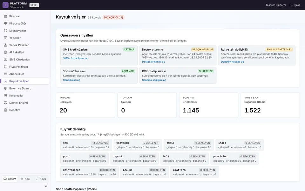Follow the Destek erişimini aç link

click(153, 61)
